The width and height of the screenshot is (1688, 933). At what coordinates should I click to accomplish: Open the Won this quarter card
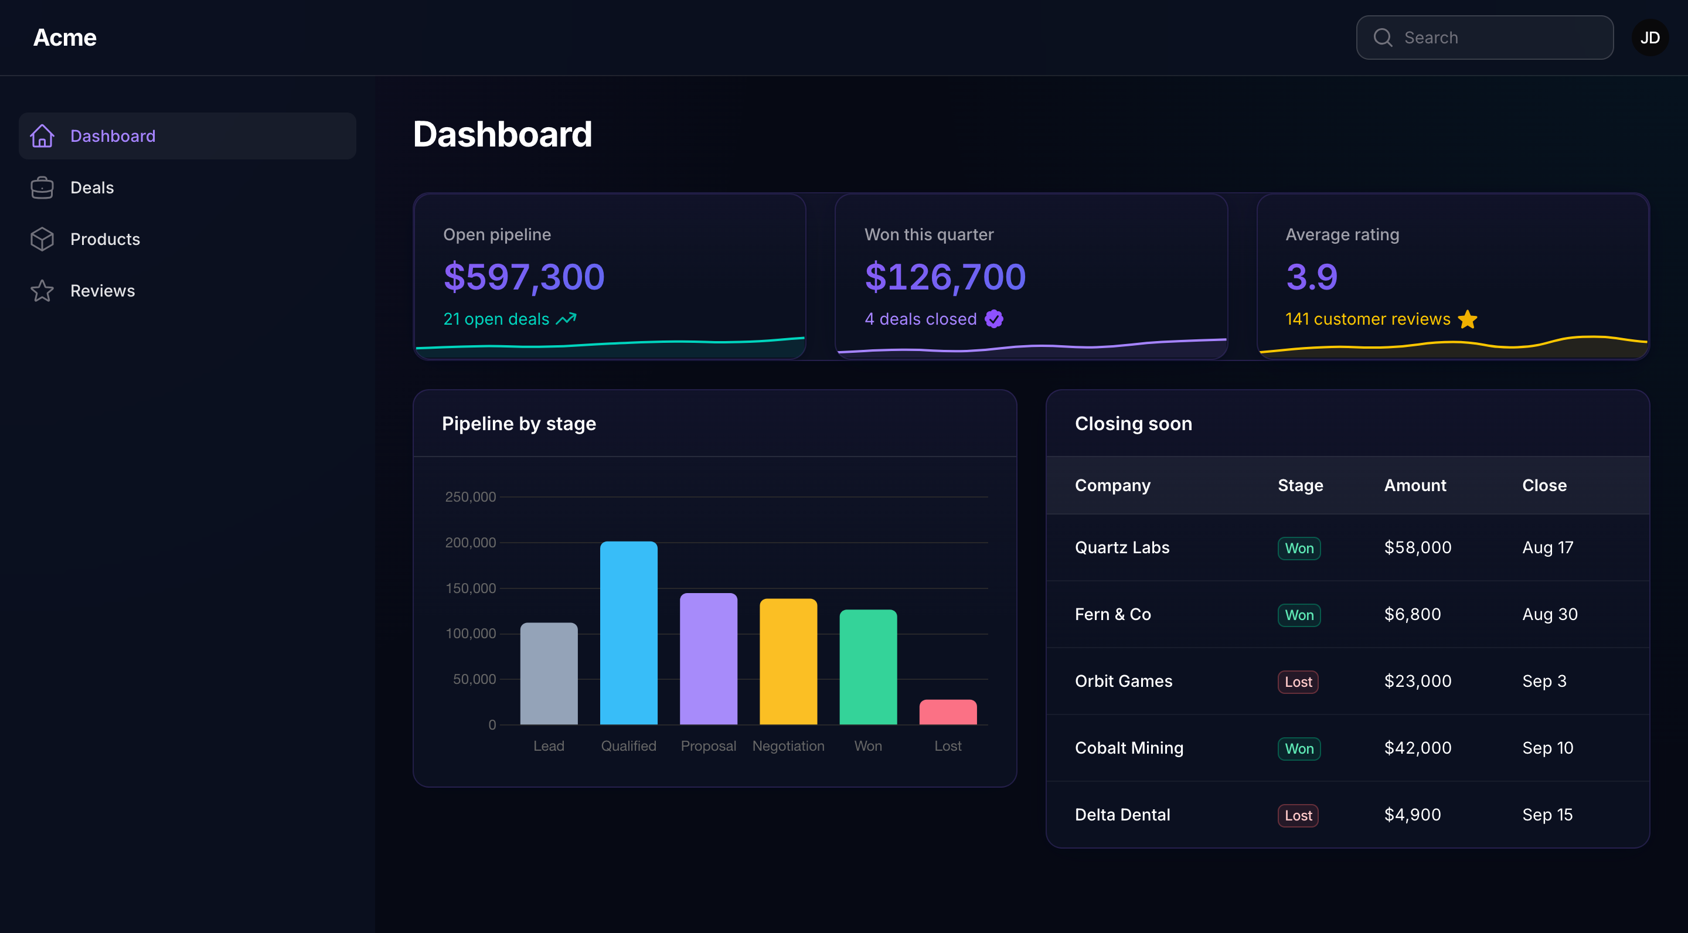point(1032,276)
